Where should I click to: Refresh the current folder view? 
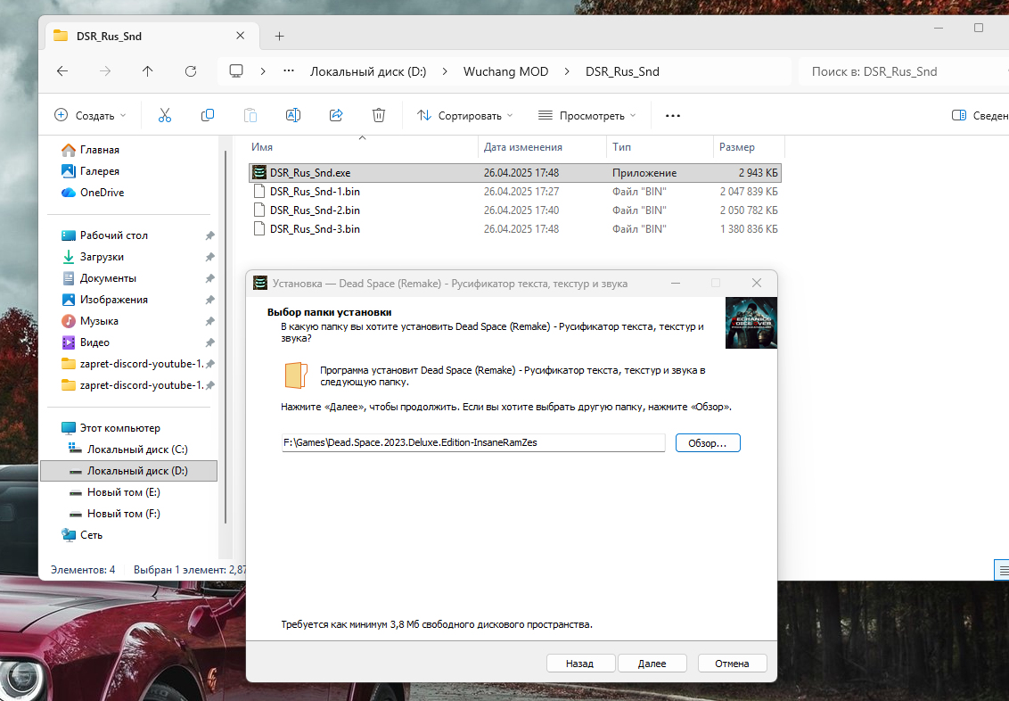click(x=190, y=71)
